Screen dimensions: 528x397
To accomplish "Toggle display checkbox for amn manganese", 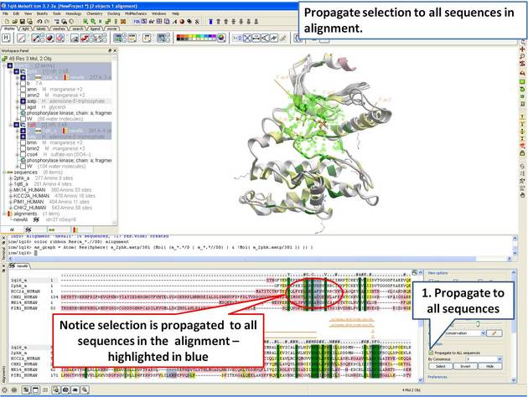I will [23, 89].
